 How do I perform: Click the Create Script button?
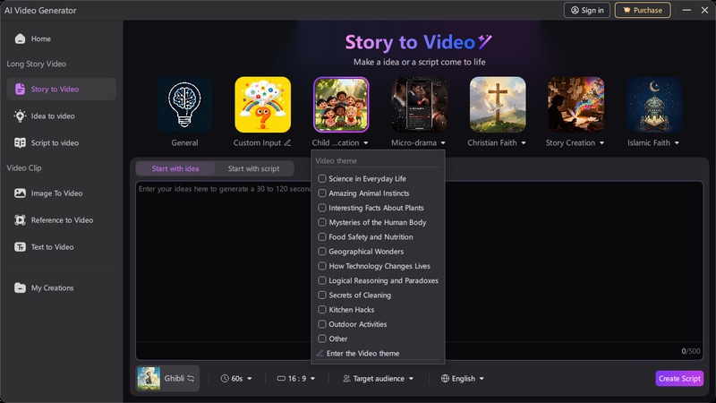[679, 378]
